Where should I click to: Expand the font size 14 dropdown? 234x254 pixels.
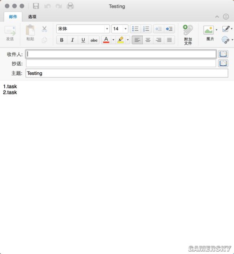click(125, 29)
